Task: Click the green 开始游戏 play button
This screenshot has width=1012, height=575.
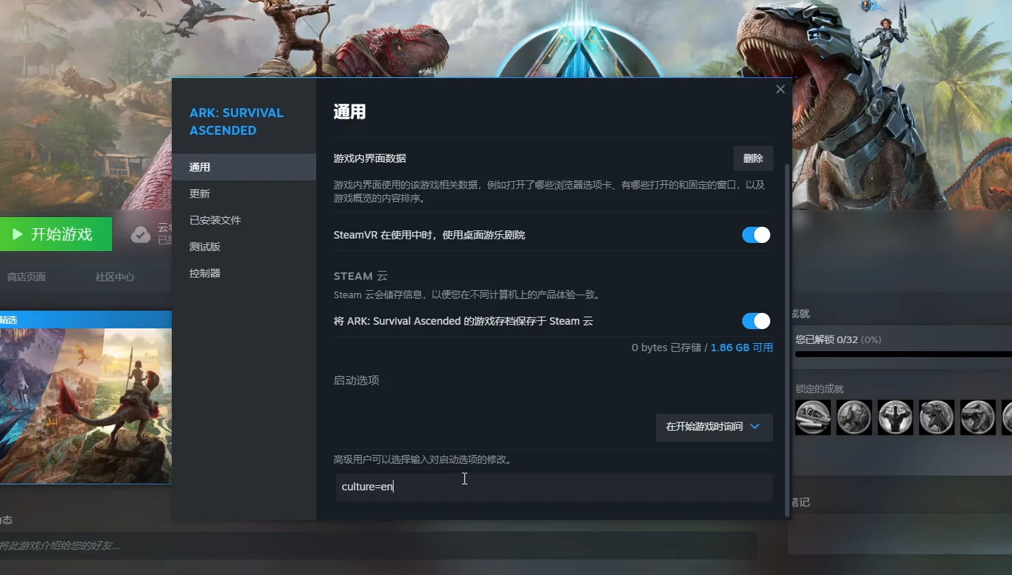Action: point(56,234)
